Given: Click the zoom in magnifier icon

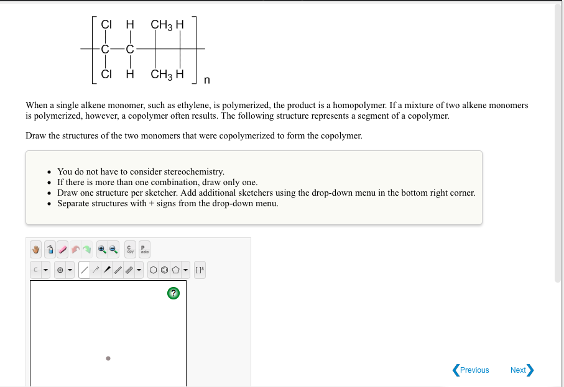Looking at the screenshot, I should click(101, 248).
